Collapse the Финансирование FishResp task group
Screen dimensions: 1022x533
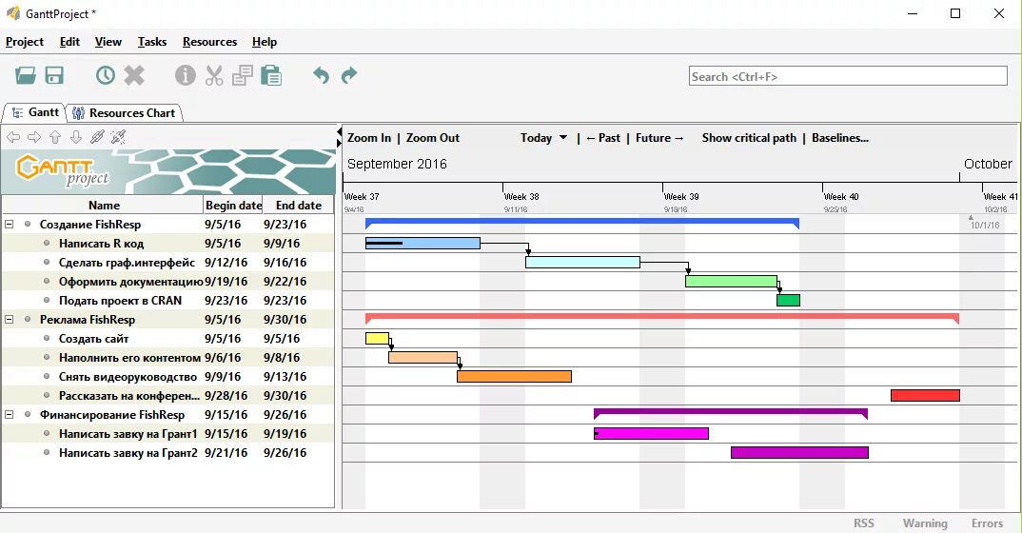point(10,414)
